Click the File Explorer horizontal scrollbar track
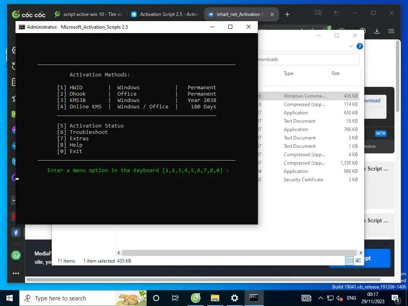Screen dimensions: 408x306 pos(239,253)
